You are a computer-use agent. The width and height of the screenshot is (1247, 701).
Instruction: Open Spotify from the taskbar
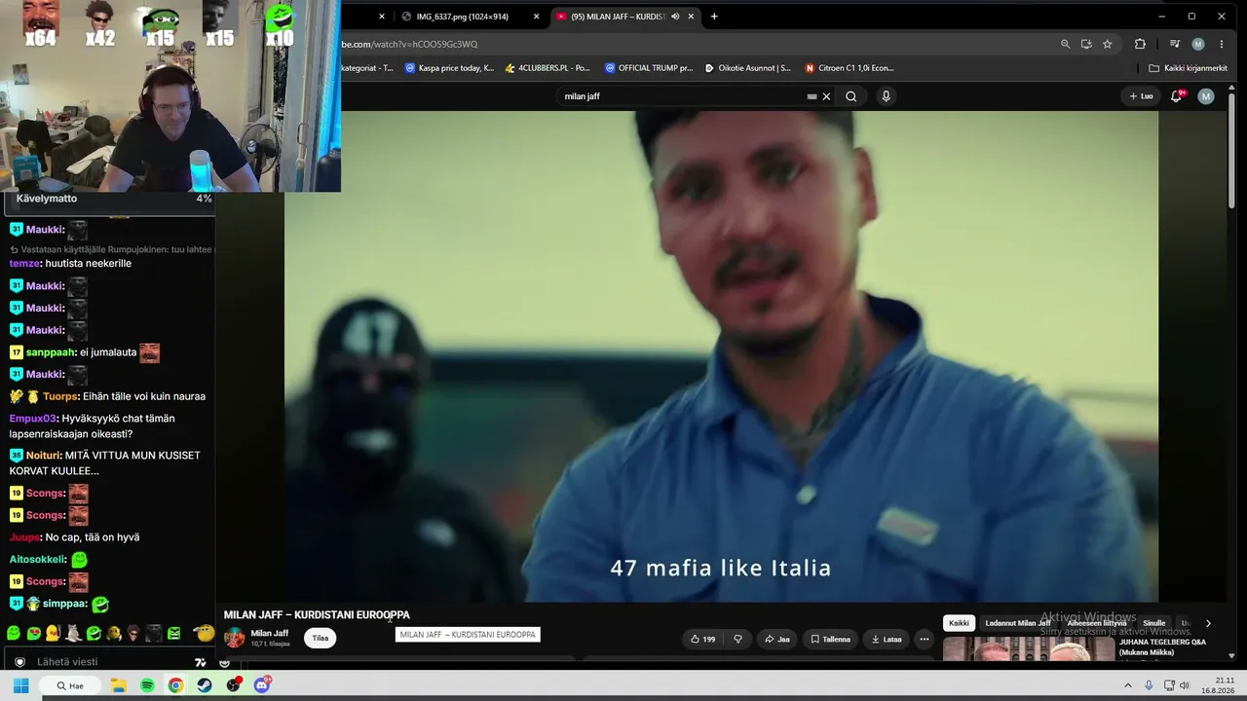[147, 685]
